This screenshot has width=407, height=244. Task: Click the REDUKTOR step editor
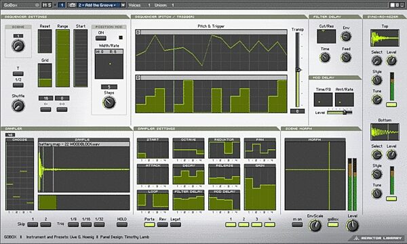(x=224, y=150)
